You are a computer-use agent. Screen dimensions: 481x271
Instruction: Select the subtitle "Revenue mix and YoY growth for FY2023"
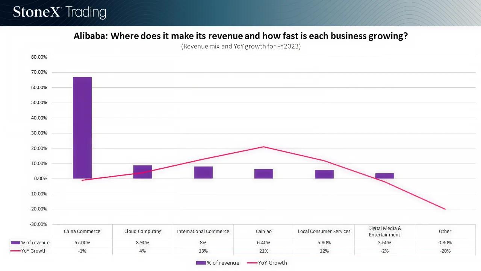[241, 47]
